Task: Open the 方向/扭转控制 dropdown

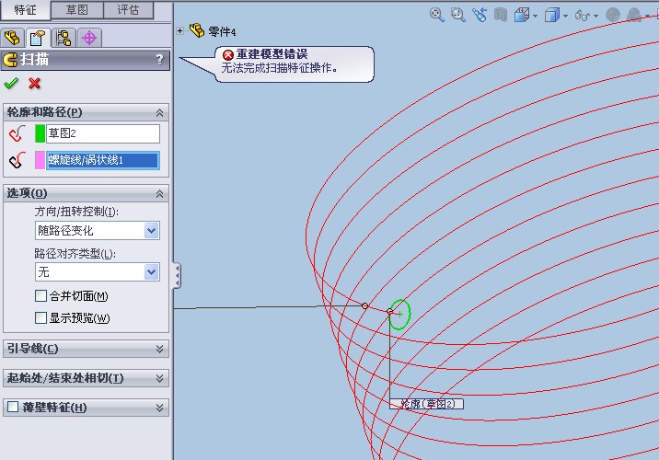Action: click(x=152, y=231)
